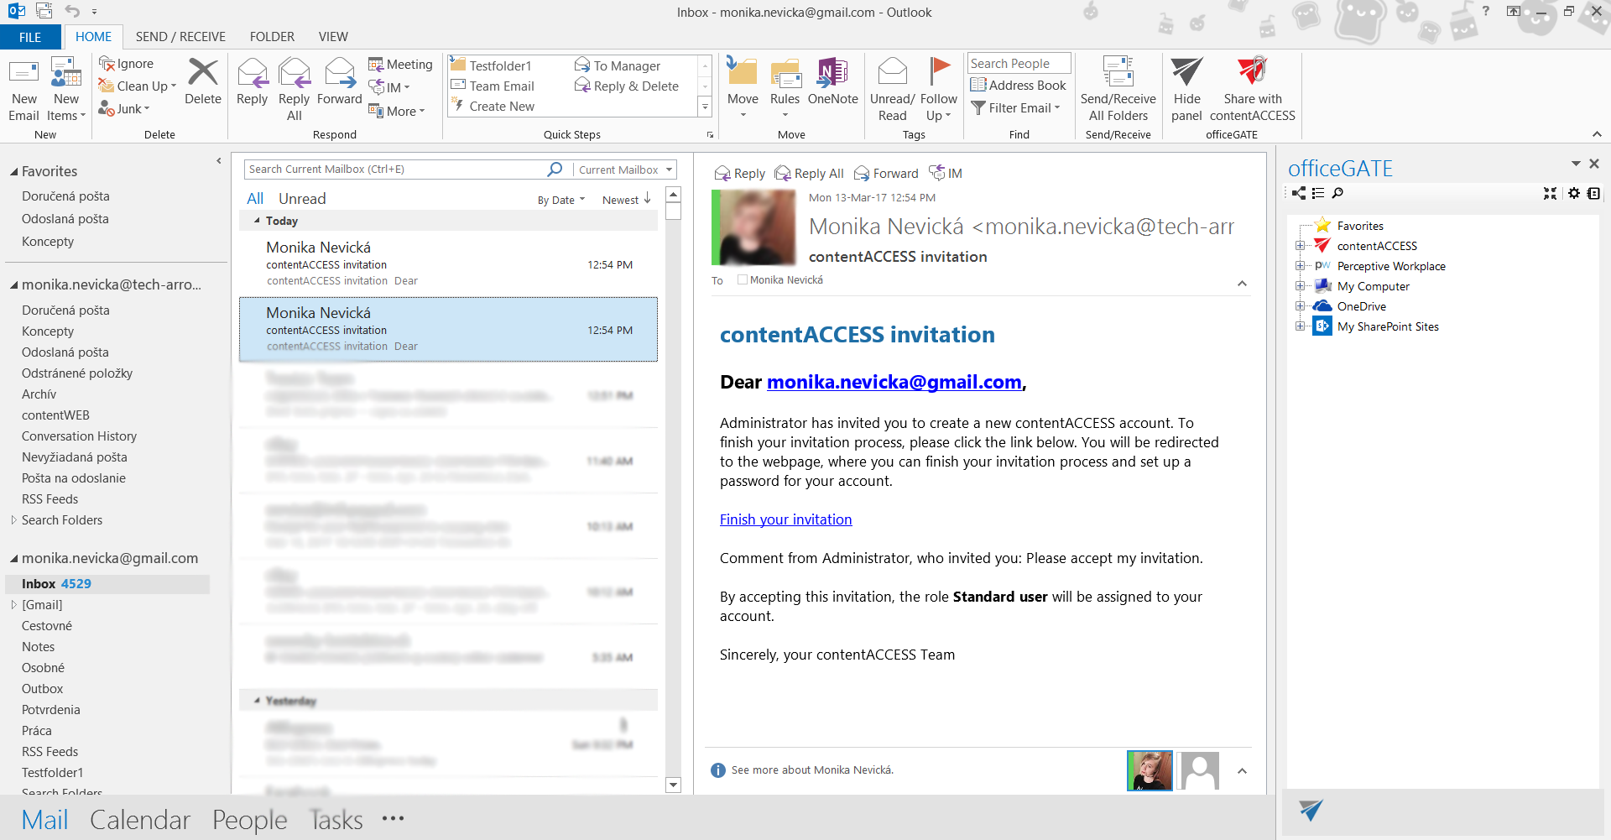The image size is (1611, 840).
Task: Show All messages in the list
Action: click(255, 199)
